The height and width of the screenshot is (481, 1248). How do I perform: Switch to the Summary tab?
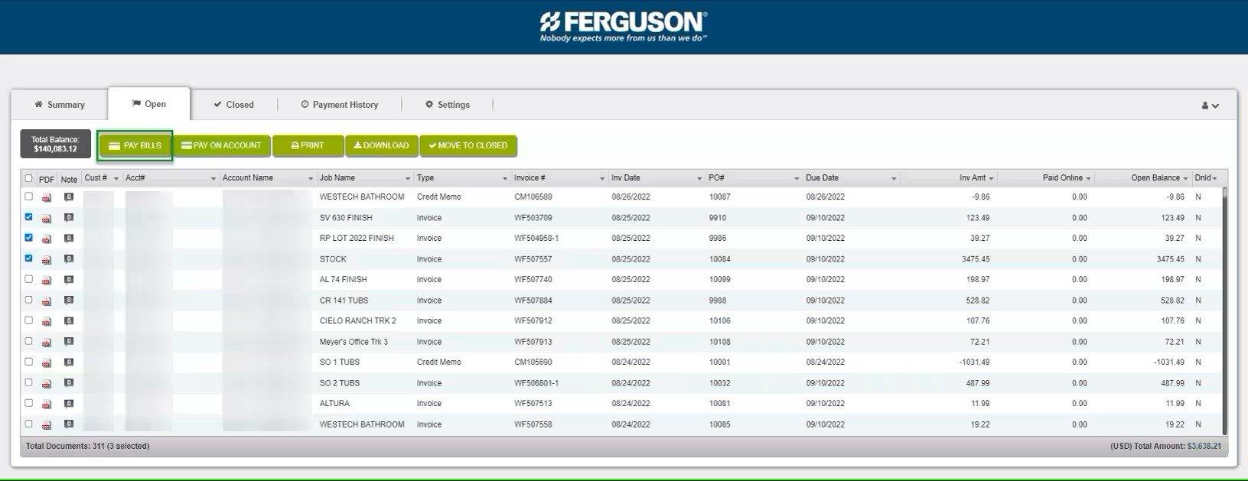coord(60,105)
